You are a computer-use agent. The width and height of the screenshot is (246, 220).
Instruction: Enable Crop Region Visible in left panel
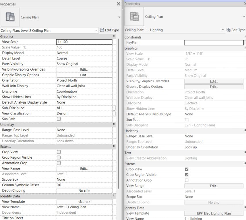point(59,157)
